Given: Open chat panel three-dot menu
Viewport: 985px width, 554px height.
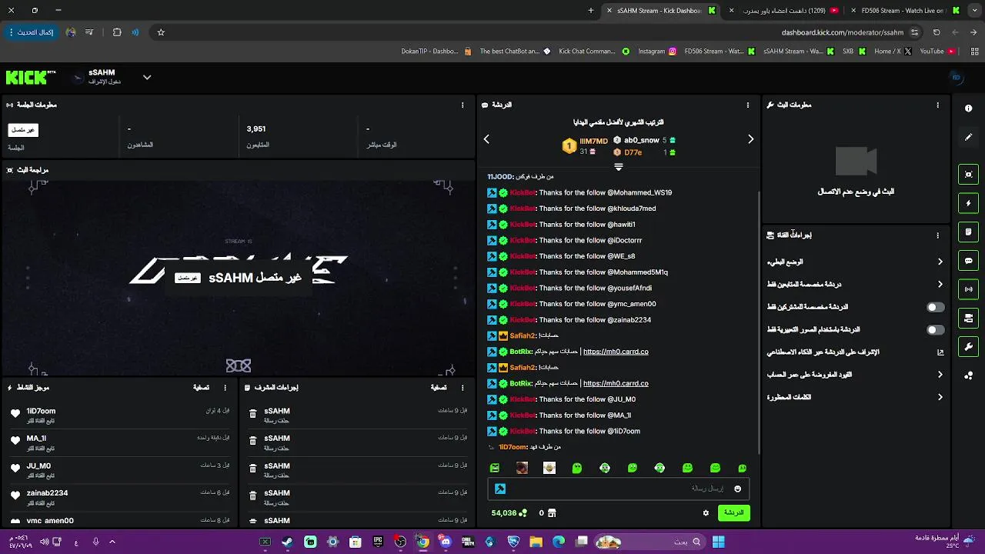Looking at the screenshot, I should [x=748, y=105].
